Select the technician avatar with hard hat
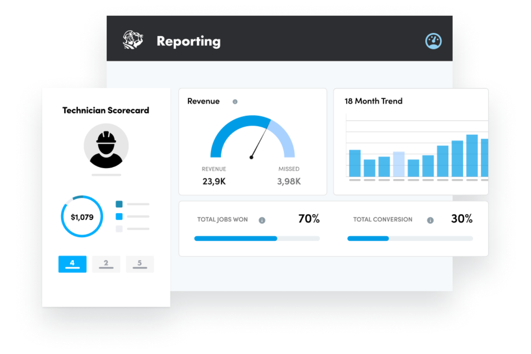Viewport: 531px width, 354px height. click(x=106, y=145)
